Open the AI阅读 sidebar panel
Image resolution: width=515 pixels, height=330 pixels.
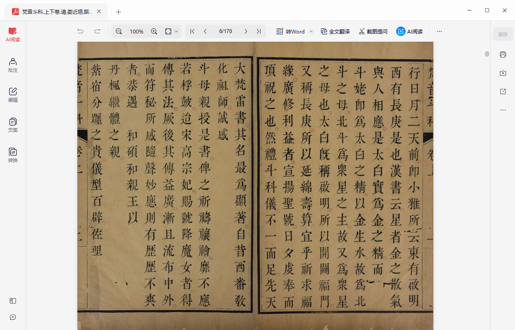click(13, 34)
